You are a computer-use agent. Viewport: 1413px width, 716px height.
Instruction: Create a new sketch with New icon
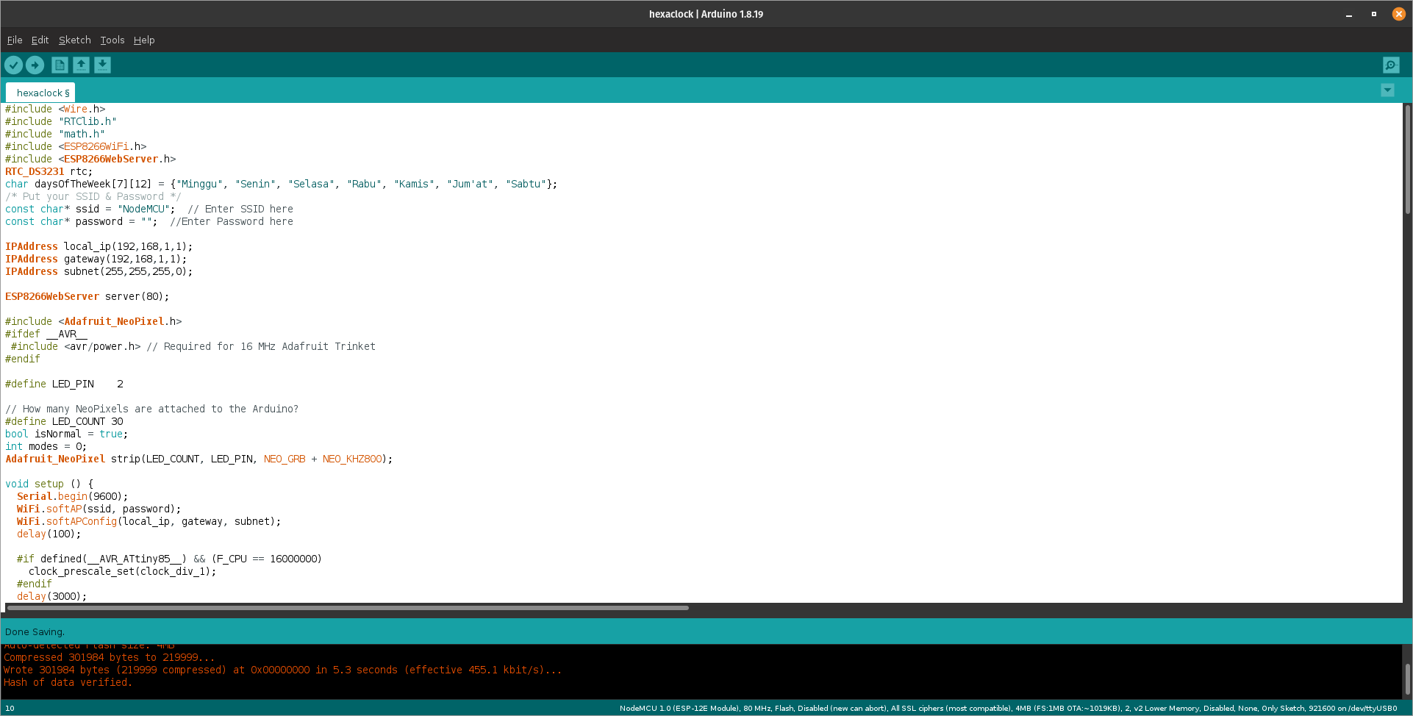60,65
